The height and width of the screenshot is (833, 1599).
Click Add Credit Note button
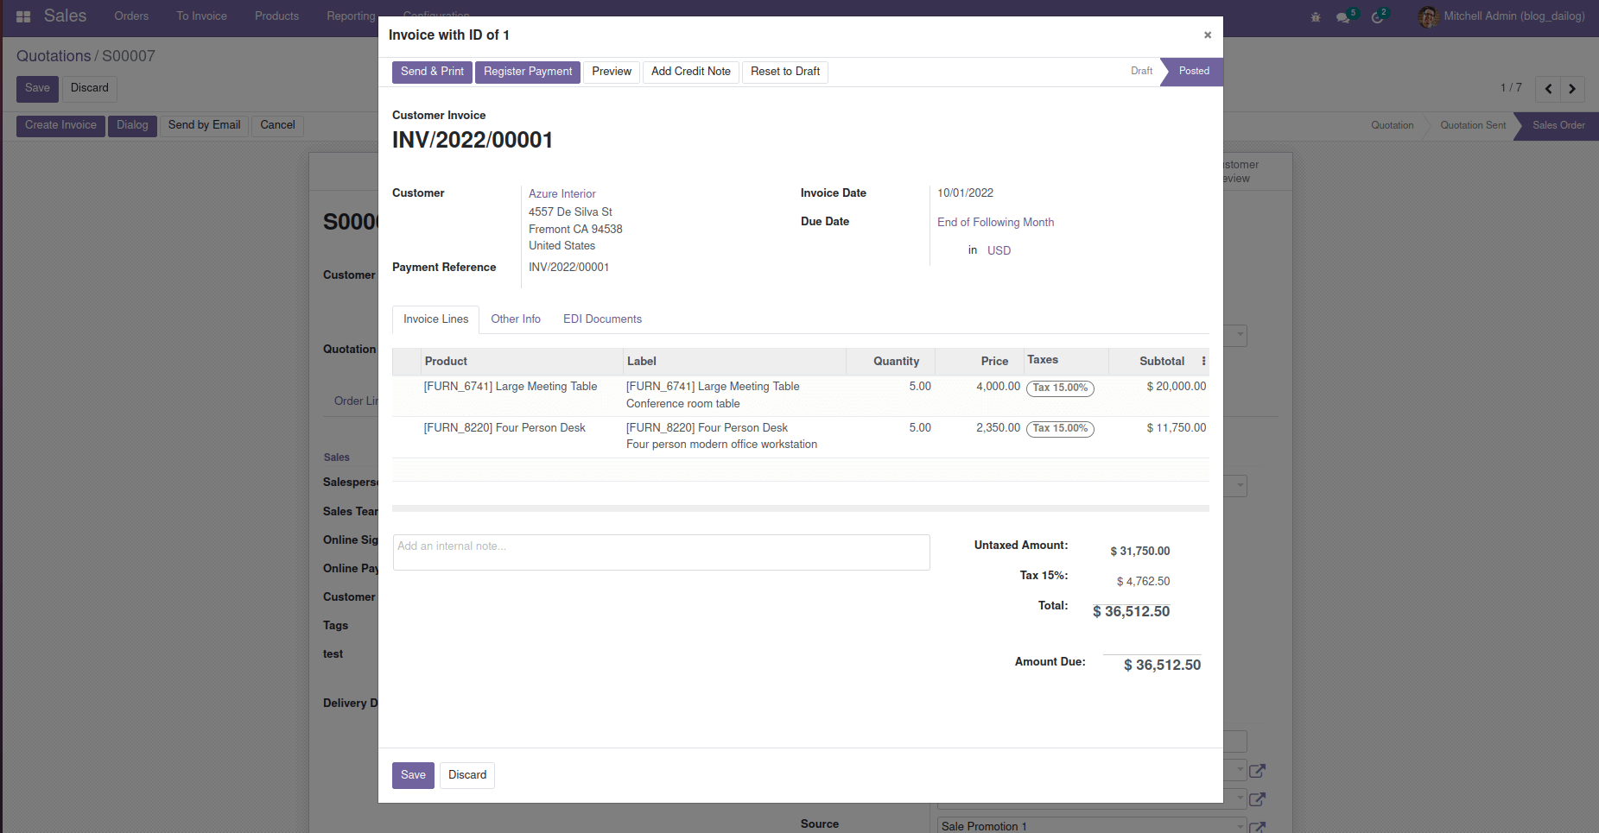(691, 72)
